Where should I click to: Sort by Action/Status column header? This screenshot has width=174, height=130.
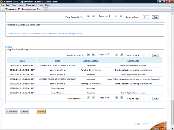(91, 61)
